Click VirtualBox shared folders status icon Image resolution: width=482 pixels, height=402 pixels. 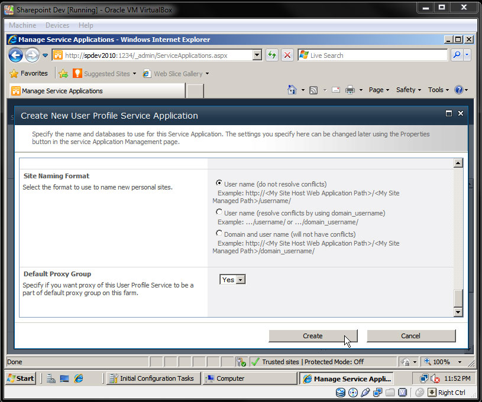(x=390, y=393)
